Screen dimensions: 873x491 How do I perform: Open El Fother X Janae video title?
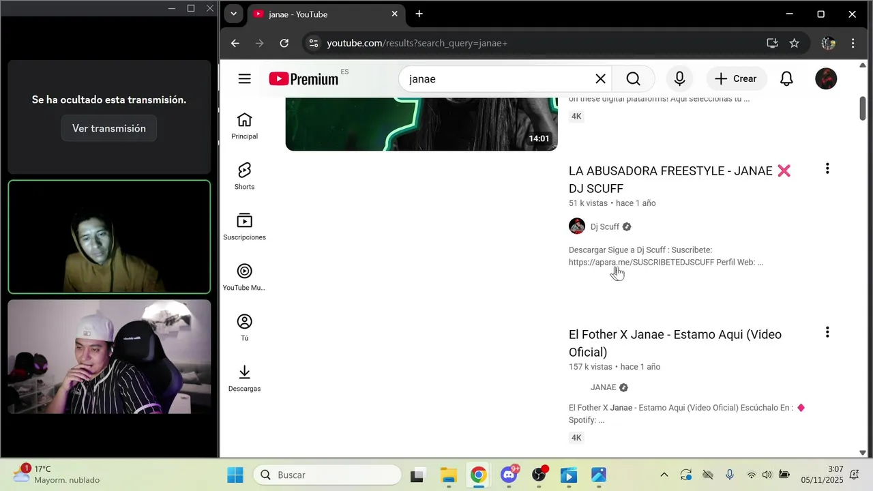(x=675, y=343)
